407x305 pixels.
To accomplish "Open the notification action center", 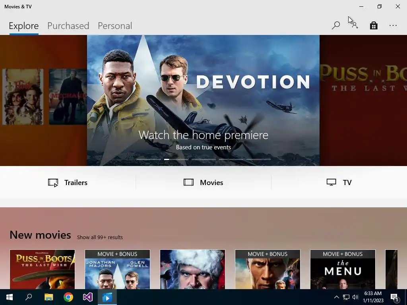I will [395, 297].
